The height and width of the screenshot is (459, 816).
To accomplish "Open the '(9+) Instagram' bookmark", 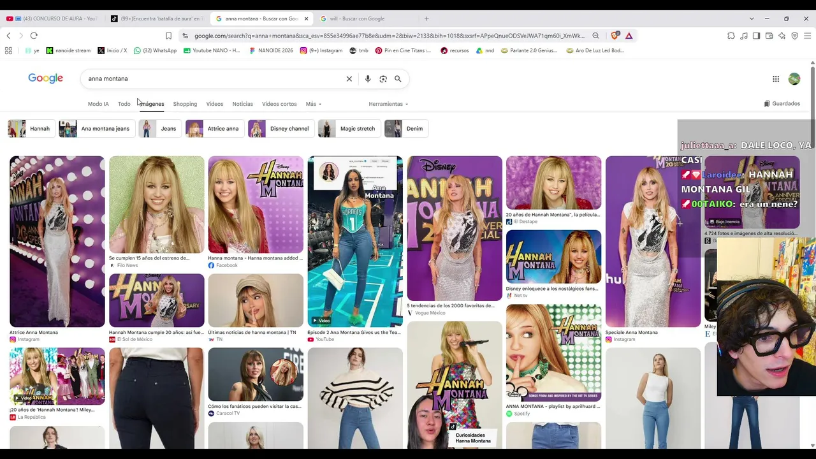I will tap(321, 50).
